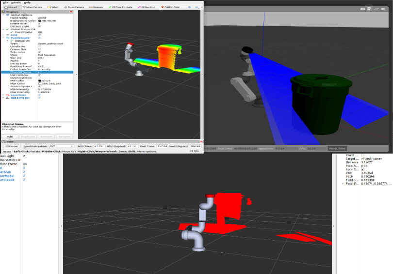Click the Min Color black swatch

(x=40, y=81)
